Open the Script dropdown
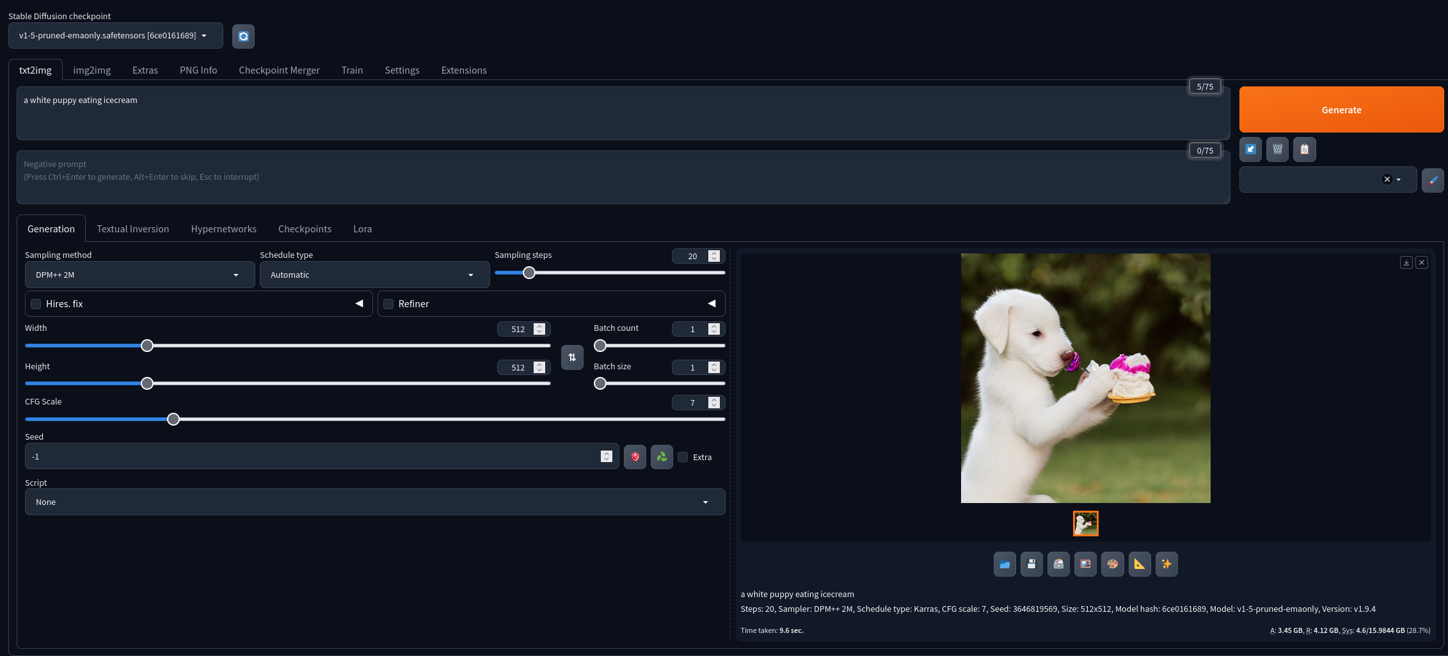The height and width of the screenshot is (656, 1448). click(x=375, y=502)
